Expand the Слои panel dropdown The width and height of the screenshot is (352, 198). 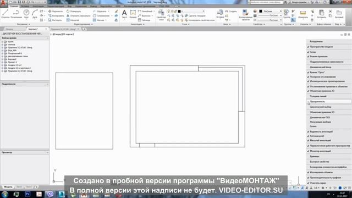(186, 24)
